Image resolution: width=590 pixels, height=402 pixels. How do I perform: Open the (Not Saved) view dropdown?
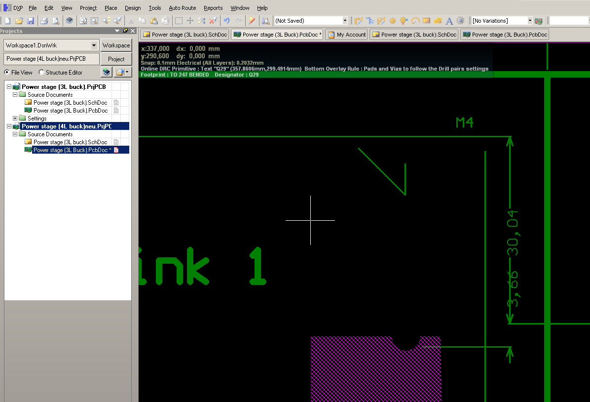pyautogui.click(x=345, y=21)
